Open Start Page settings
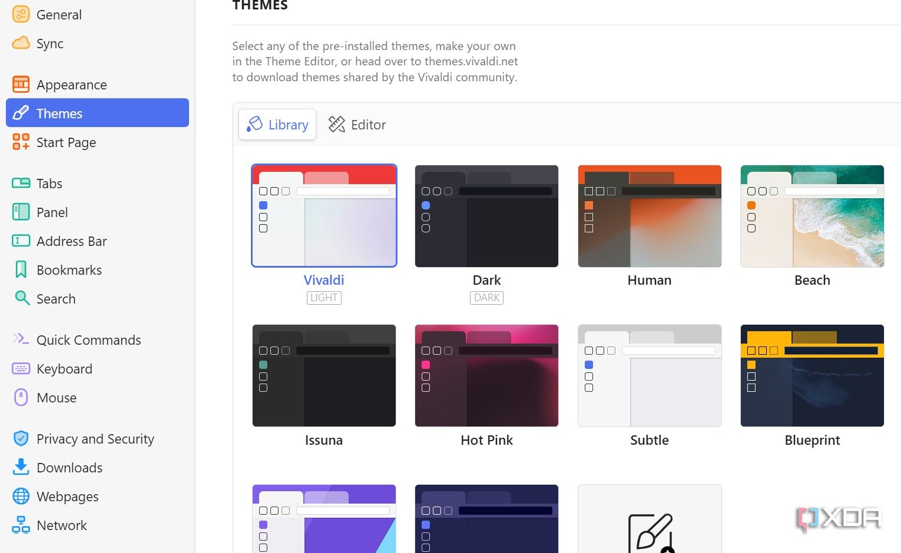 click(x=97, y=142)
